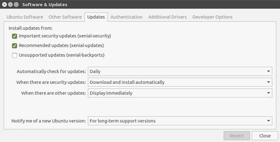280x142 pixels.
Task: Open the Additional Drivers tab
Action: [x=167, y=17]
